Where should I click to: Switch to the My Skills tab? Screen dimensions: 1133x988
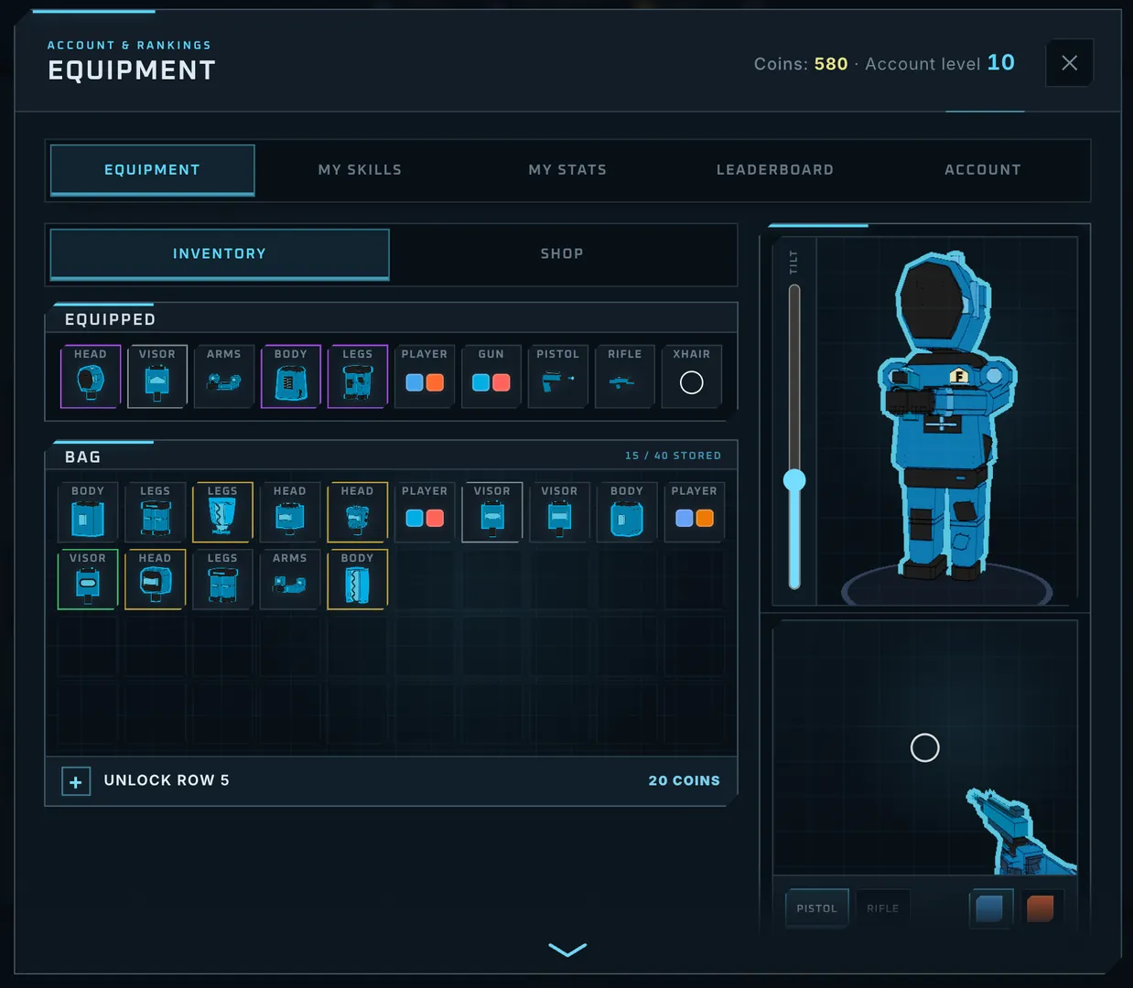(x=360, y=170)
